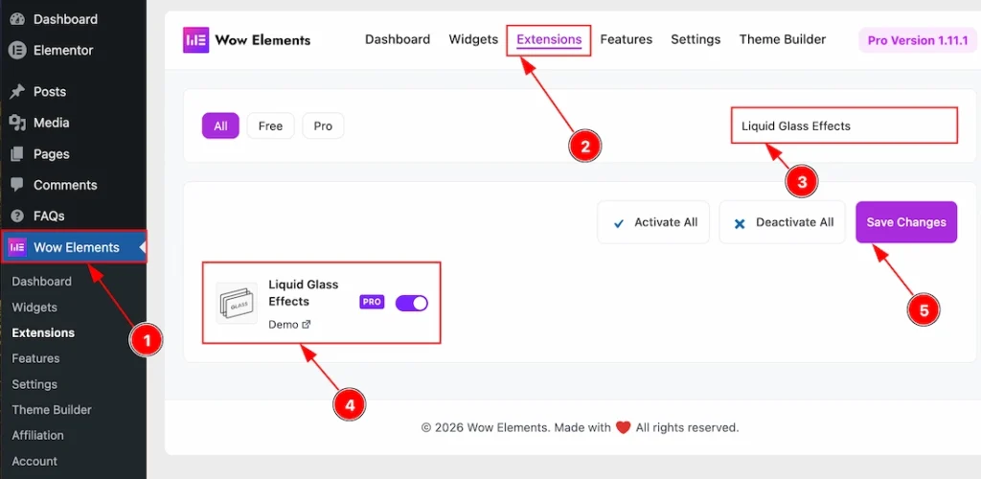The width and height of the screenshot is (981, 479).
Task: Open Comments using the speech bubble icon
Action: click(17, 185)
